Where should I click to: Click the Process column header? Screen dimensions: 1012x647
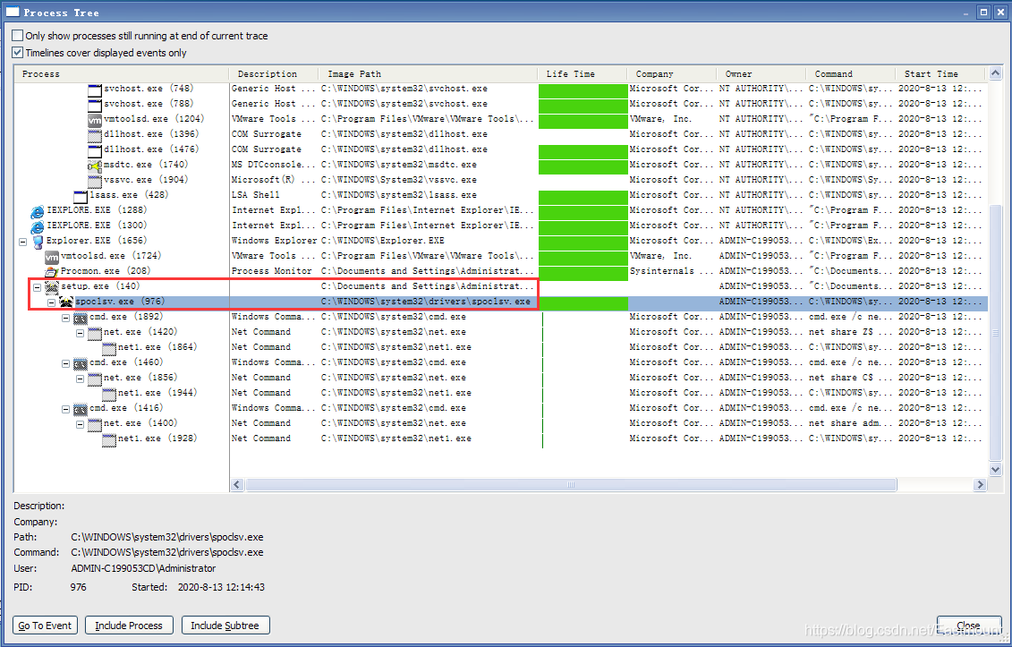coord(122,73)
